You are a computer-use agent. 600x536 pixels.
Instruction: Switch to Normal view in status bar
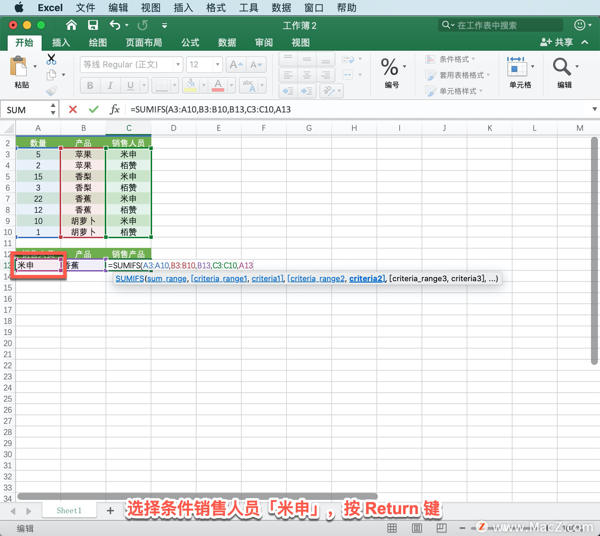coord(392,528)
